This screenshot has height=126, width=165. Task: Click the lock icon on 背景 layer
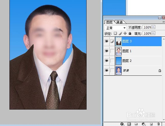click(160, 71)
